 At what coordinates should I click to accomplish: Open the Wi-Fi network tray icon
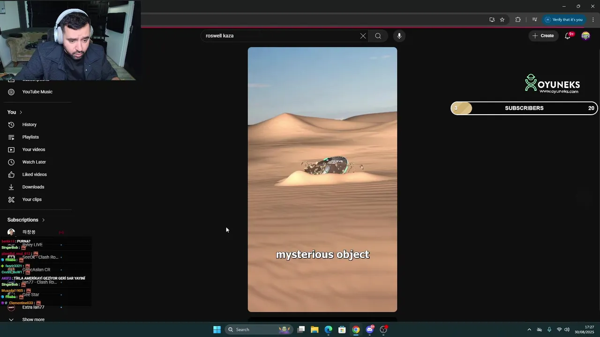[x=559, y=330]
